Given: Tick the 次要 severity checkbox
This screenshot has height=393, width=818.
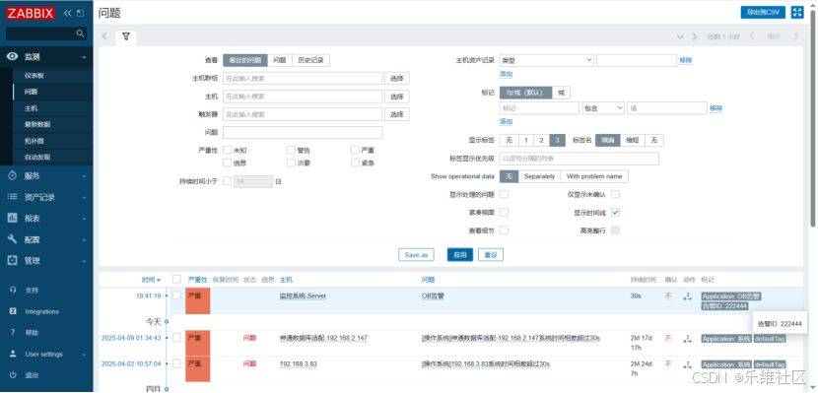Looking at the screenshot, I should click(291, 163).
